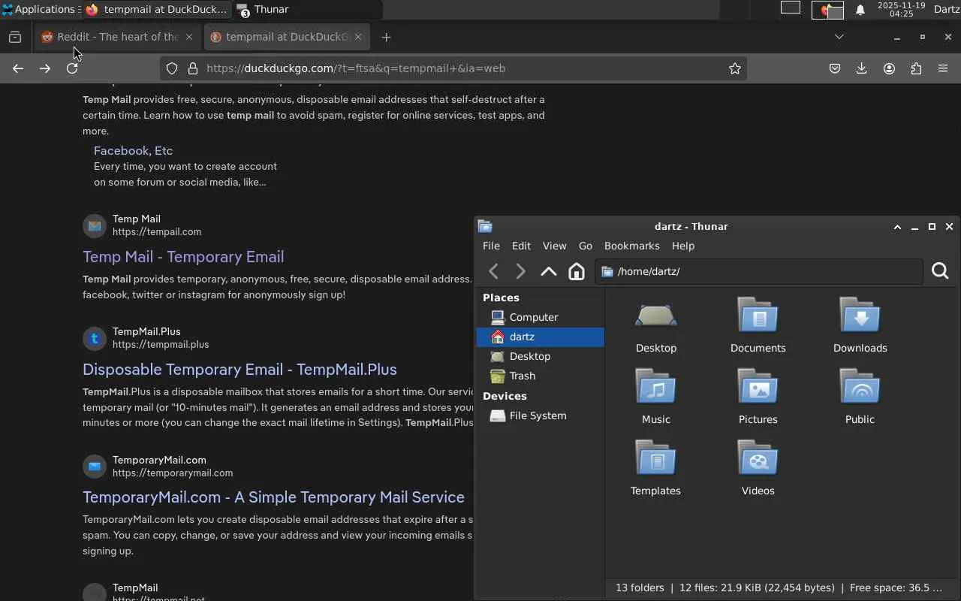
Task: Close the tempmail DuckDuckGo tab
Action: (358, 37)
